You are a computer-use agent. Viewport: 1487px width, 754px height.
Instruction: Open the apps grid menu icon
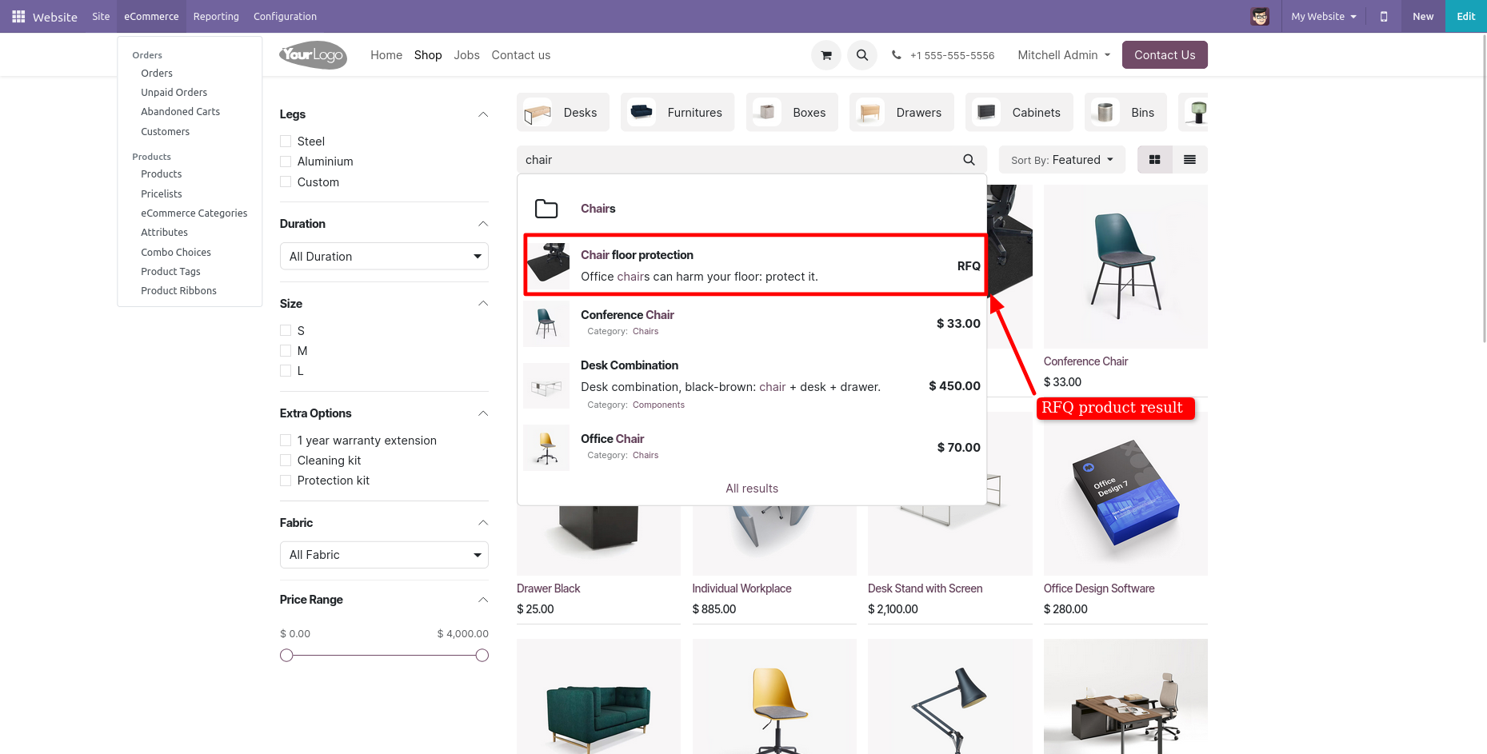click(x=18, y=16)
